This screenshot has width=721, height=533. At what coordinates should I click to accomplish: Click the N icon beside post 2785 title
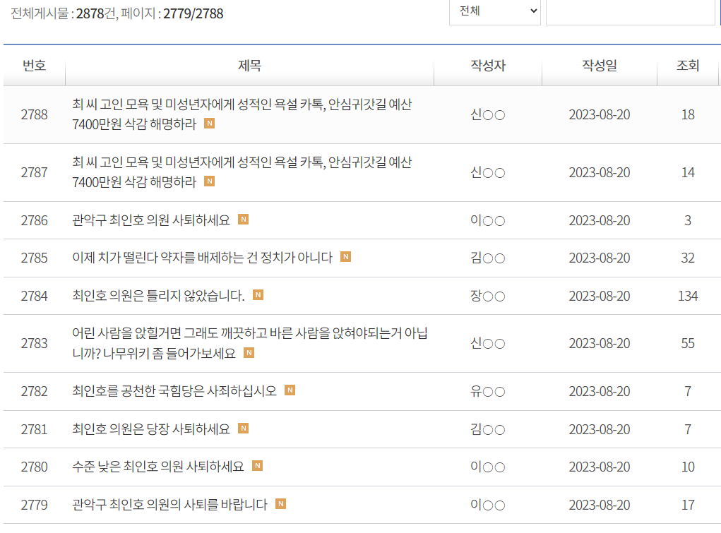346,256
